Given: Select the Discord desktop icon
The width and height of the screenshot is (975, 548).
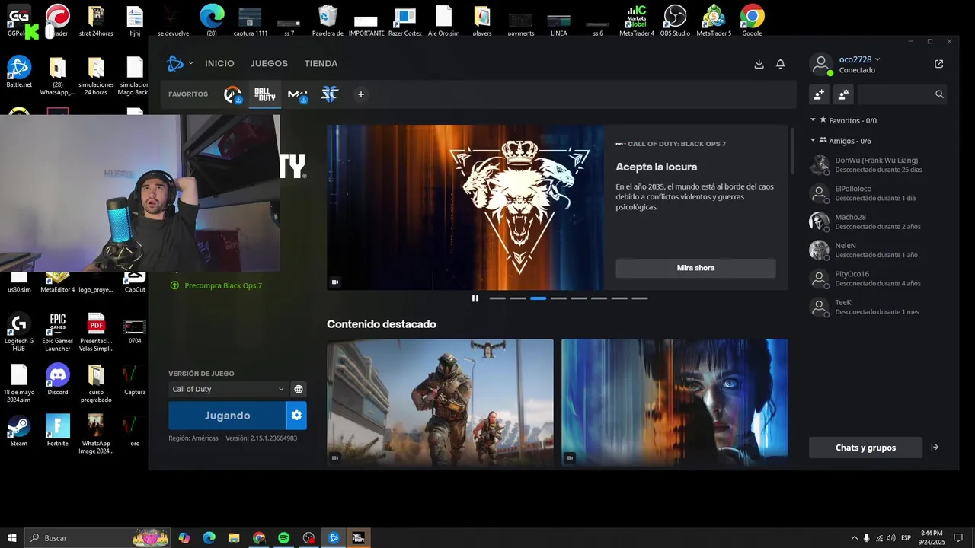Looking at the screenshot, I should [58, 379].
